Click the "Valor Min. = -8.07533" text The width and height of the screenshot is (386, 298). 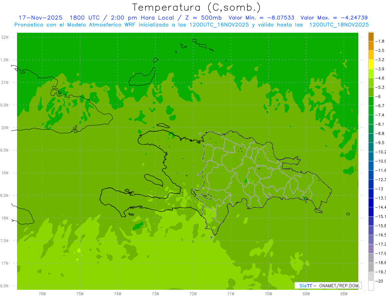click(x=261, y=18)
